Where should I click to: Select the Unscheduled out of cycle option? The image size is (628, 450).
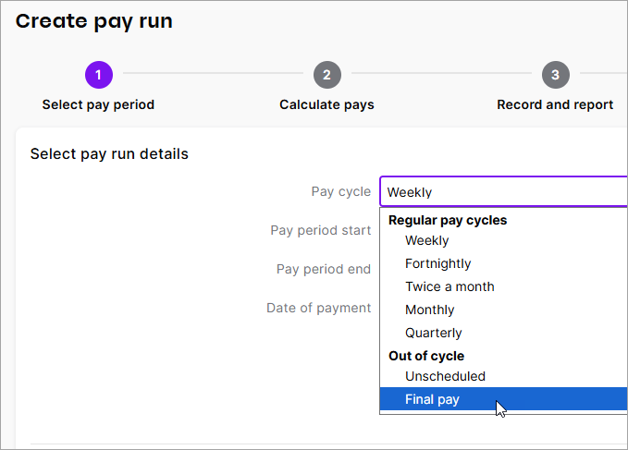pyautogui.click(x=445, y=376)
